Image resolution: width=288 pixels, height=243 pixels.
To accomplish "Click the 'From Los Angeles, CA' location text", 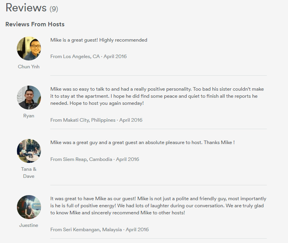I will (x=75, y=57).
